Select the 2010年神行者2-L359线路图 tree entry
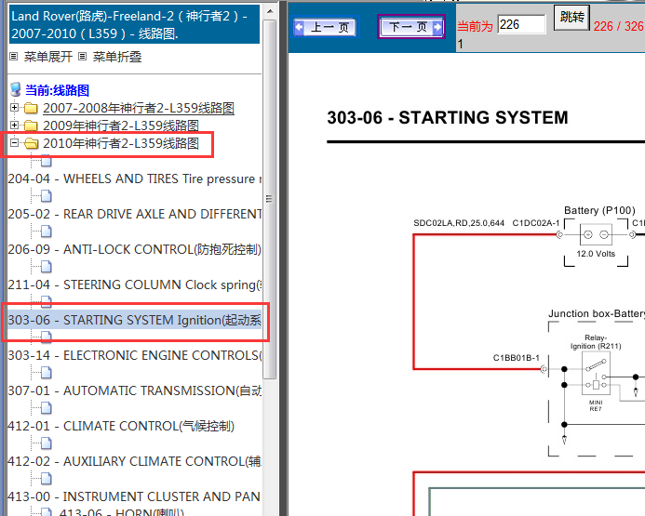Viewport: 645px width, 516px height. (121, 143)
